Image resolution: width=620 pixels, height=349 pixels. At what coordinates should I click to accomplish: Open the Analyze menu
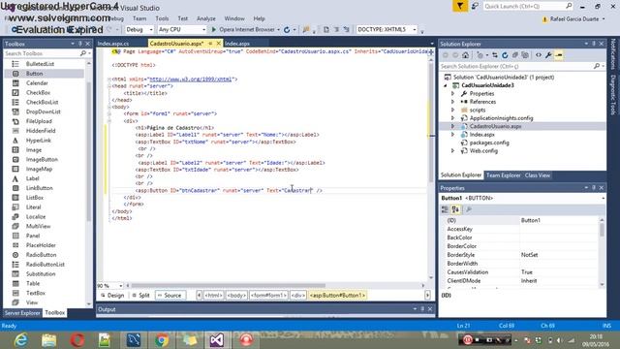click(x=206, y=18)
